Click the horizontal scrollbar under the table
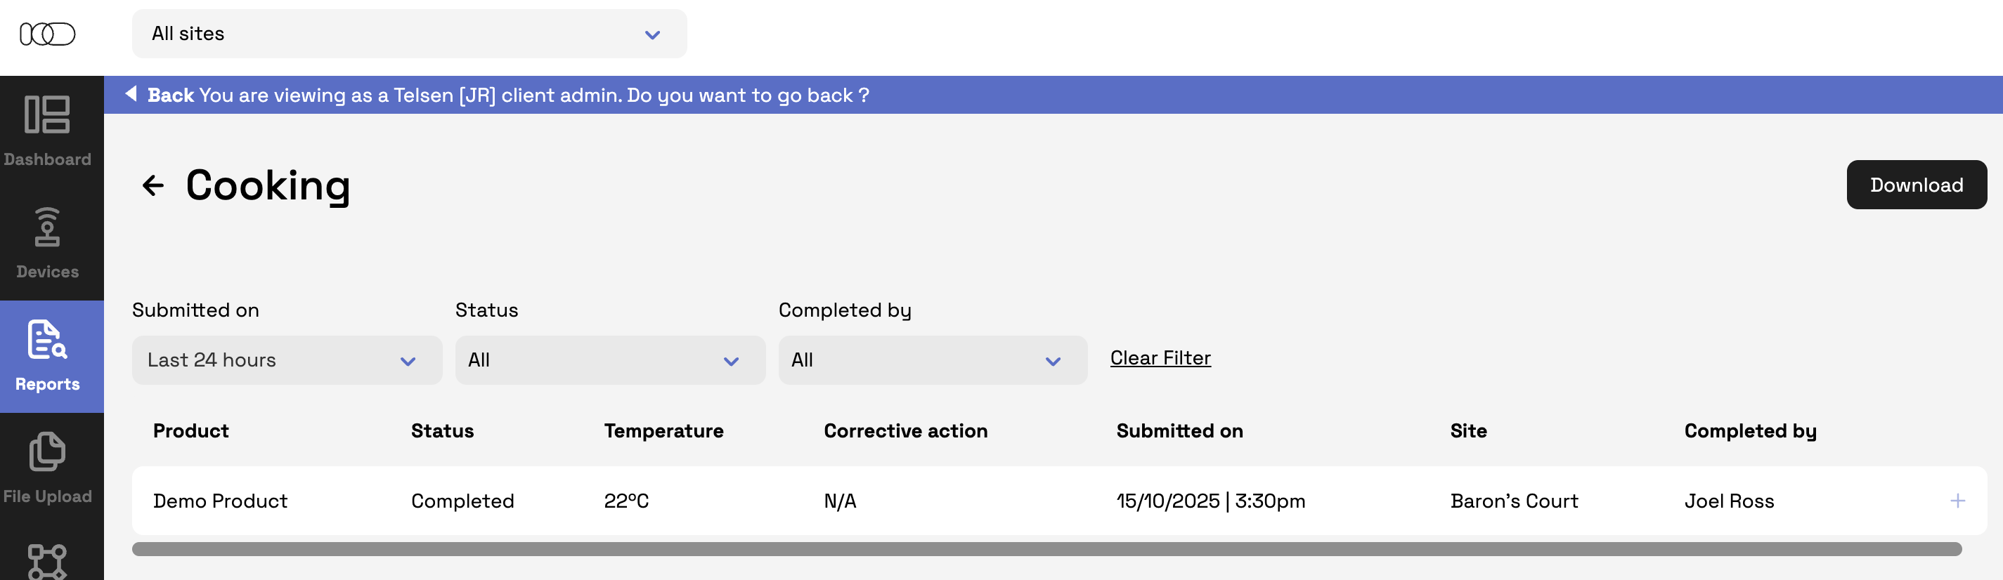The image size is (2003, 580). point(1046,550)
